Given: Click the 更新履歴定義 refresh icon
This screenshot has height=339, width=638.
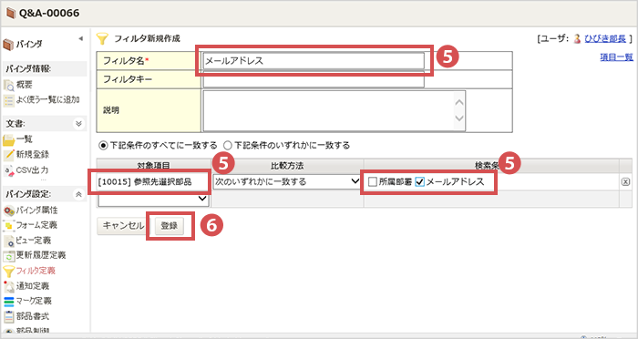Looking at the screenshot, I should [x=8, y=256].
